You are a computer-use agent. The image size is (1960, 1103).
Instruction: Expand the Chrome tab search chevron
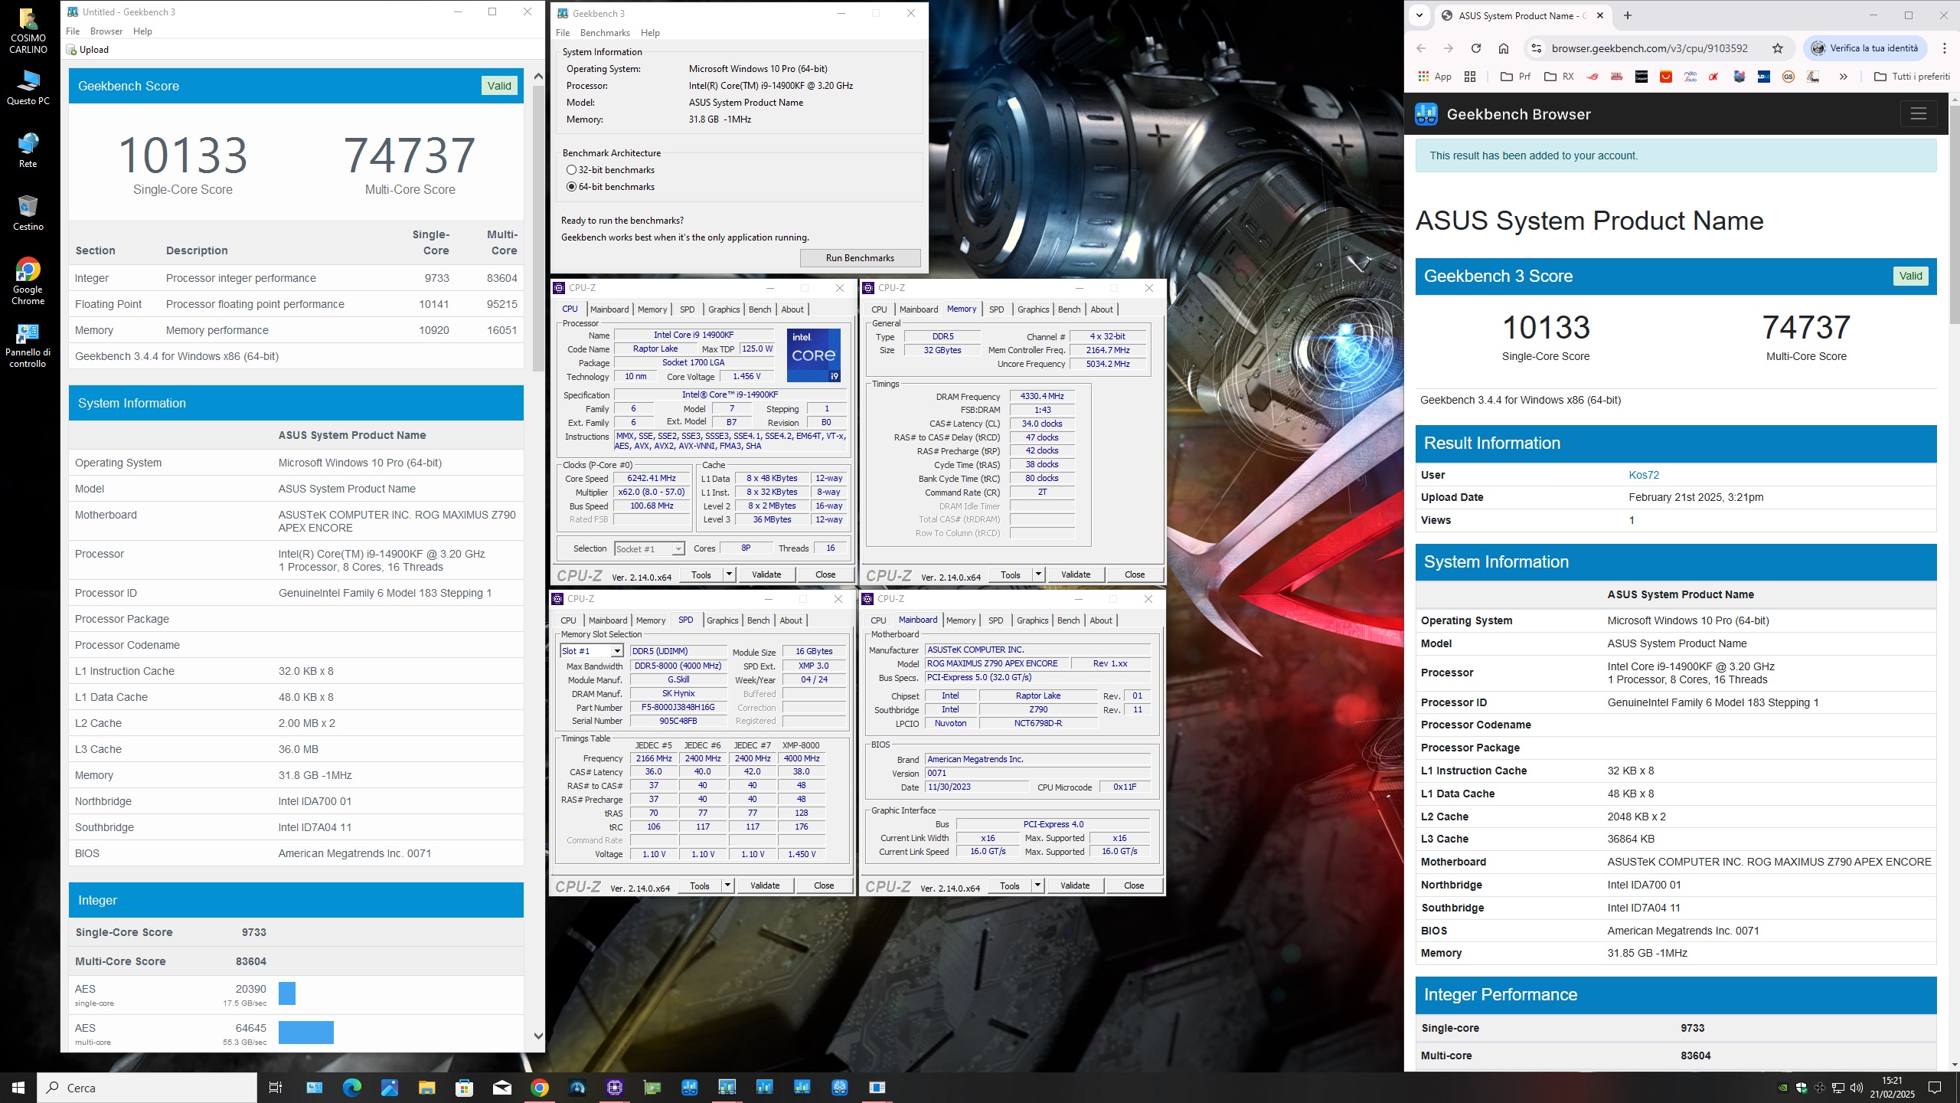point(1419,15)
